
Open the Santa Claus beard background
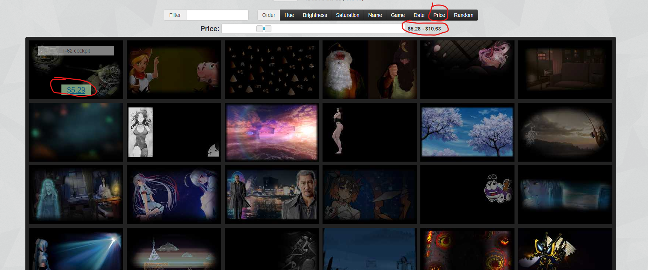click(x=370, y=70)
